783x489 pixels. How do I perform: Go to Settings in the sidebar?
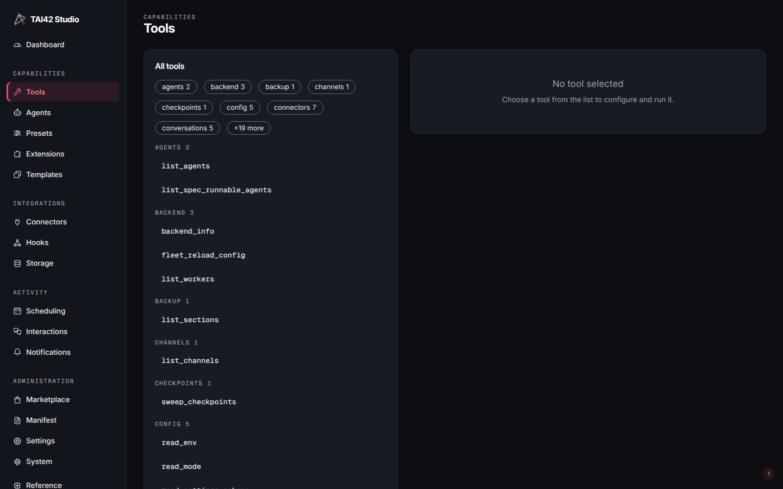click(x=63, y=441)
